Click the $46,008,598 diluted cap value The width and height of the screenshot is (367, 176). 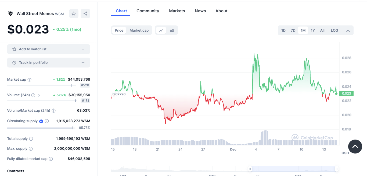coord(79,159)
